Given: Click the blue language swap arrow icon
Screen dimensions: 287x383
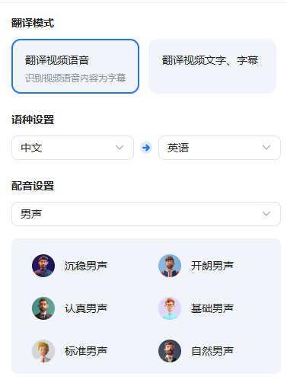Looking at the screenshot, I should pos(146,148).
